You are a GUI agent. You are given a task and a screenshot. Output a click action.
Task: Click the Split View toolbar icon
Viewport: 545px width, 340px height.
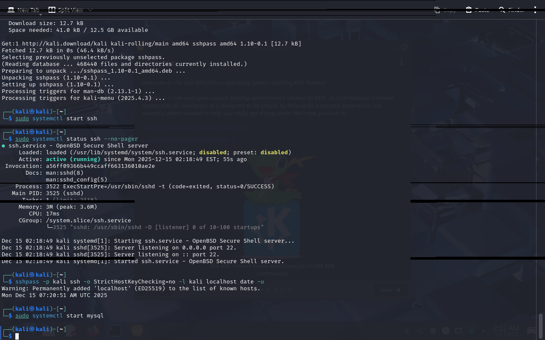click(52, 10)
